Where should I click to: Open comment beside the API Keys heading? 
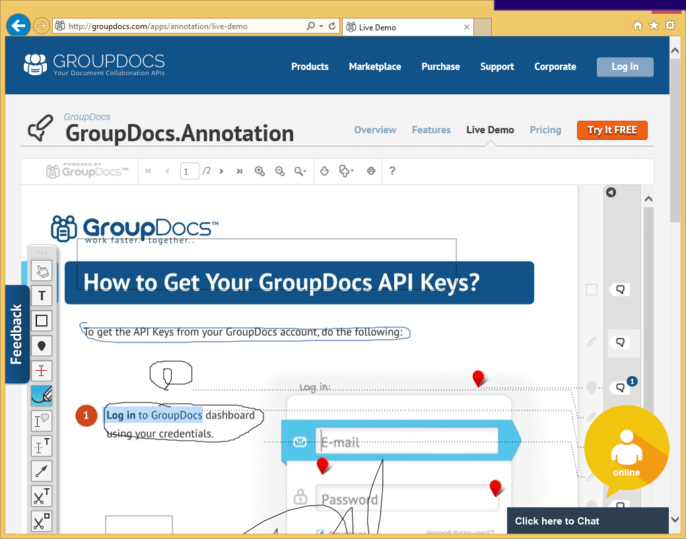click(620, 290)
